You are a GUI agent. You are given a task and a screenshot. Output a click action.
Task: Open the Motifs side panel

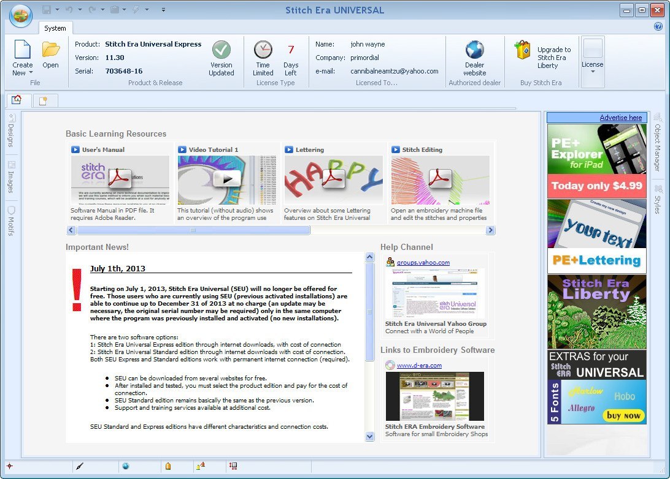(12, 221)
